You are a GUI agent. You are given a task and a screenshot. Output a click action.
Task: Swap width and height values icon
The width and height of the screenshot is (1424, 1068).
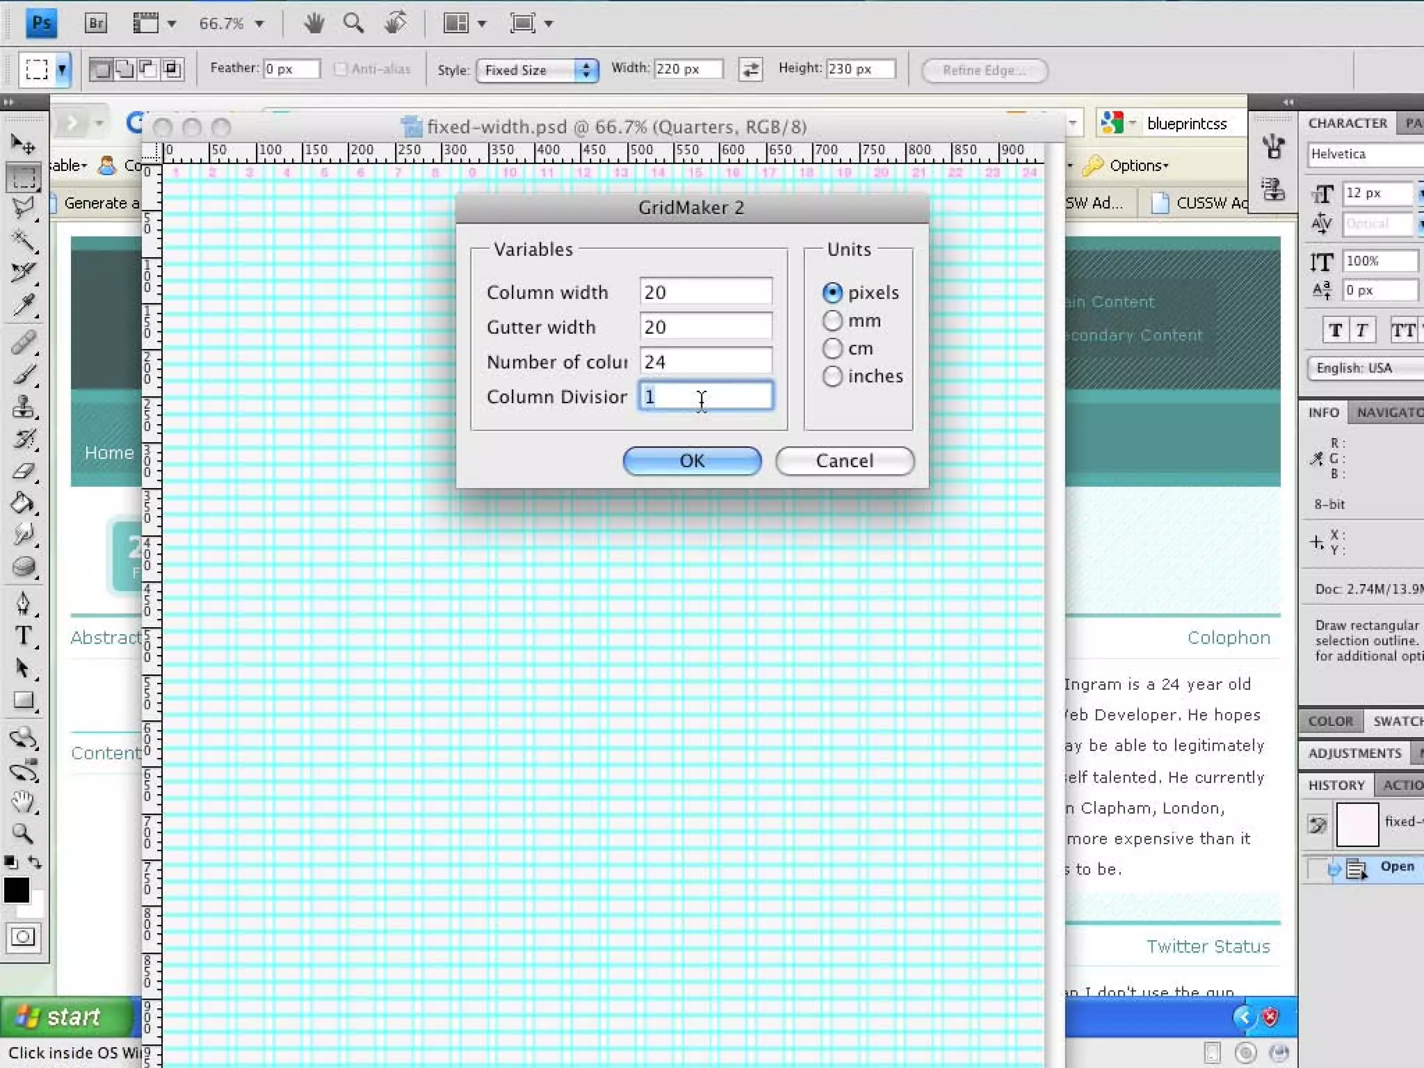pos(750,70)
